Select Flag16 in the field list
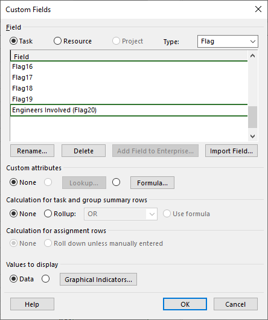This screenshot has width=268, height=320. click(x=129, y=66)
